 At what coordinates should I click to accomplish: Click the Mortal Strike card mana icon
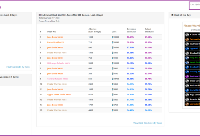[187, 90]
